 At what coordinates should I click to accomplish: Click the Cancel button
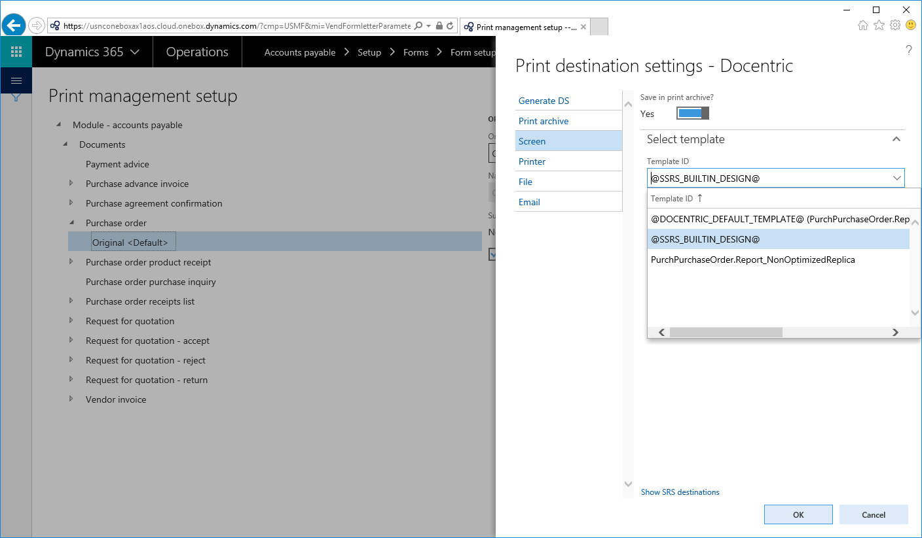(874, 514)
